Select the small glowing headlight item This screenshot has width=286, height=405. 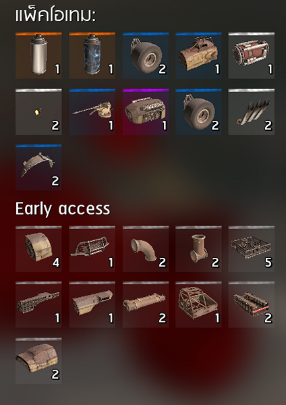(x=38, y=112)
